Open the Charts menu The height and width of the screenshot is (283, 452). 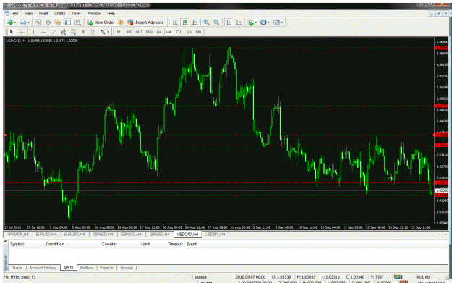coord(60,13)
